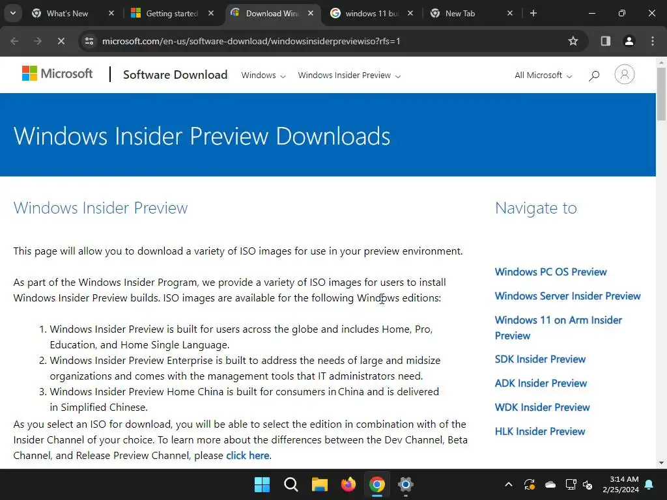Switch to the Getting started tab

[x=171, y=13]
